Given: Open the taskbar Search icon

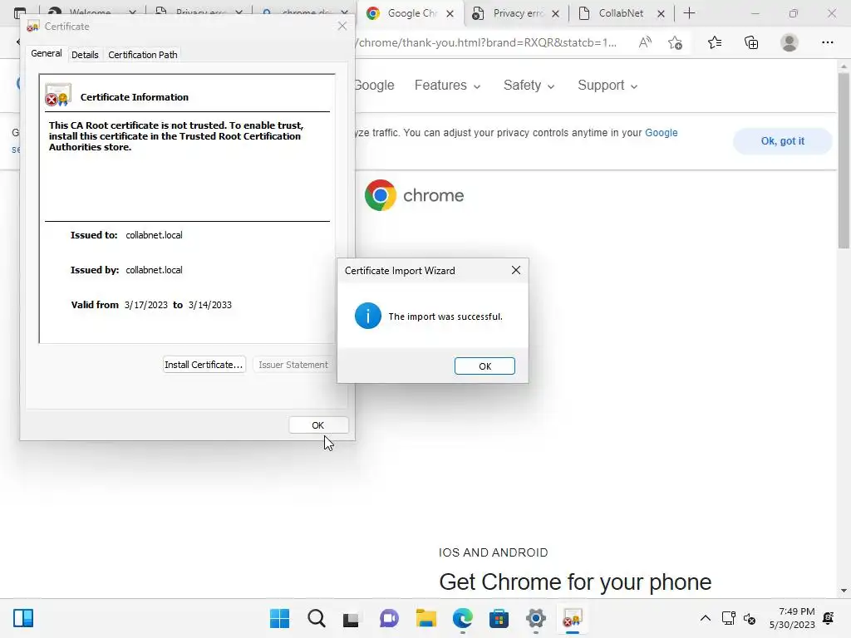Looking at the screenshot, I should [x=317, y=618].
